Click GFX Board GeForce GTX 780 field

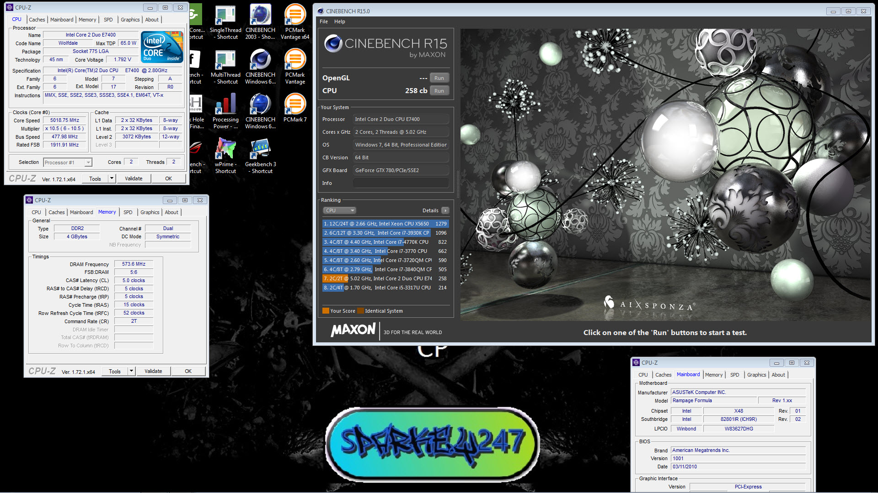[x=401, y=170]
